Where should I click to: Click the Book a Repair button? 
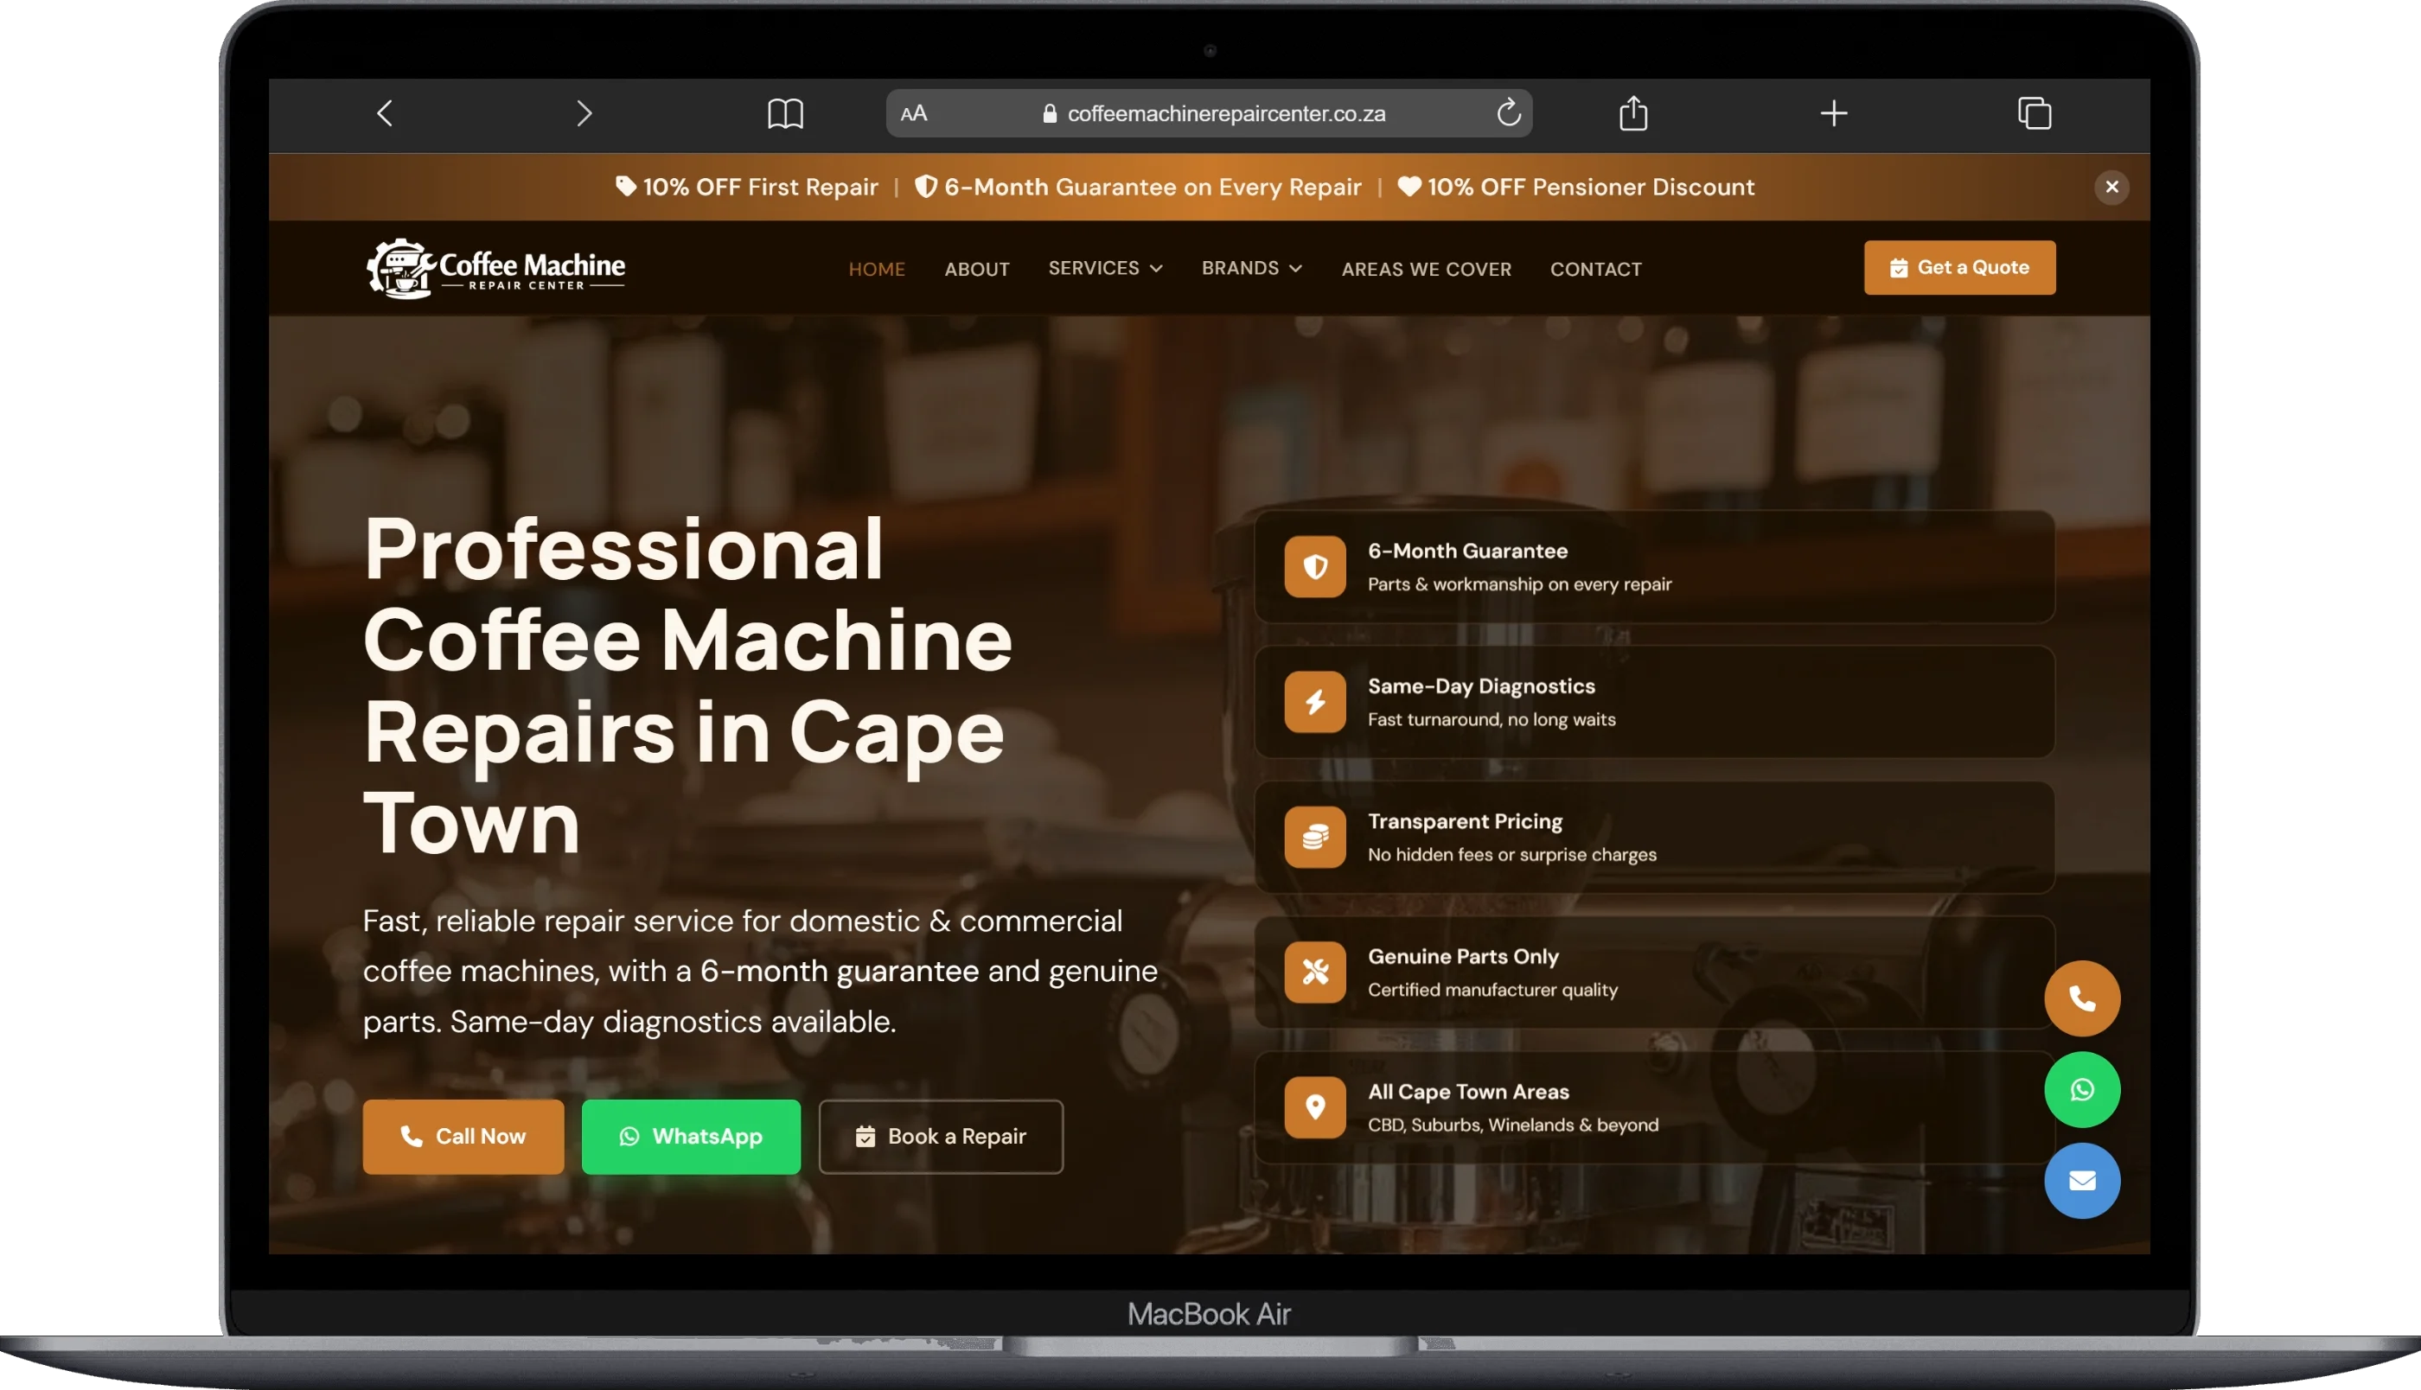tap(941, 1136)
